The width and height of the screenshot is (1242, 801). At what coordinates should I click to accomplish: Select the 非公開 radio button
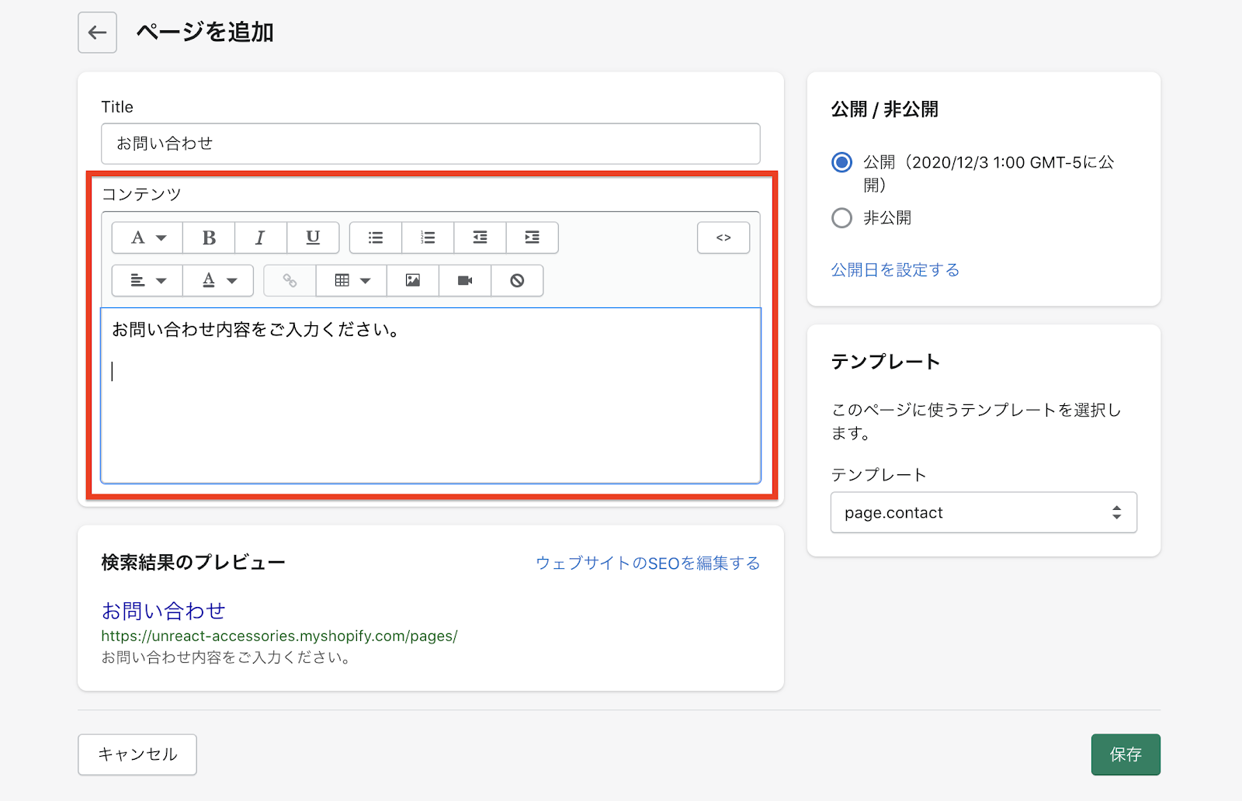pos(841,218)
